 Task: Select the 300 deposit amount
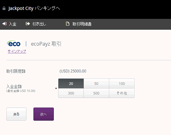[71, 93]
